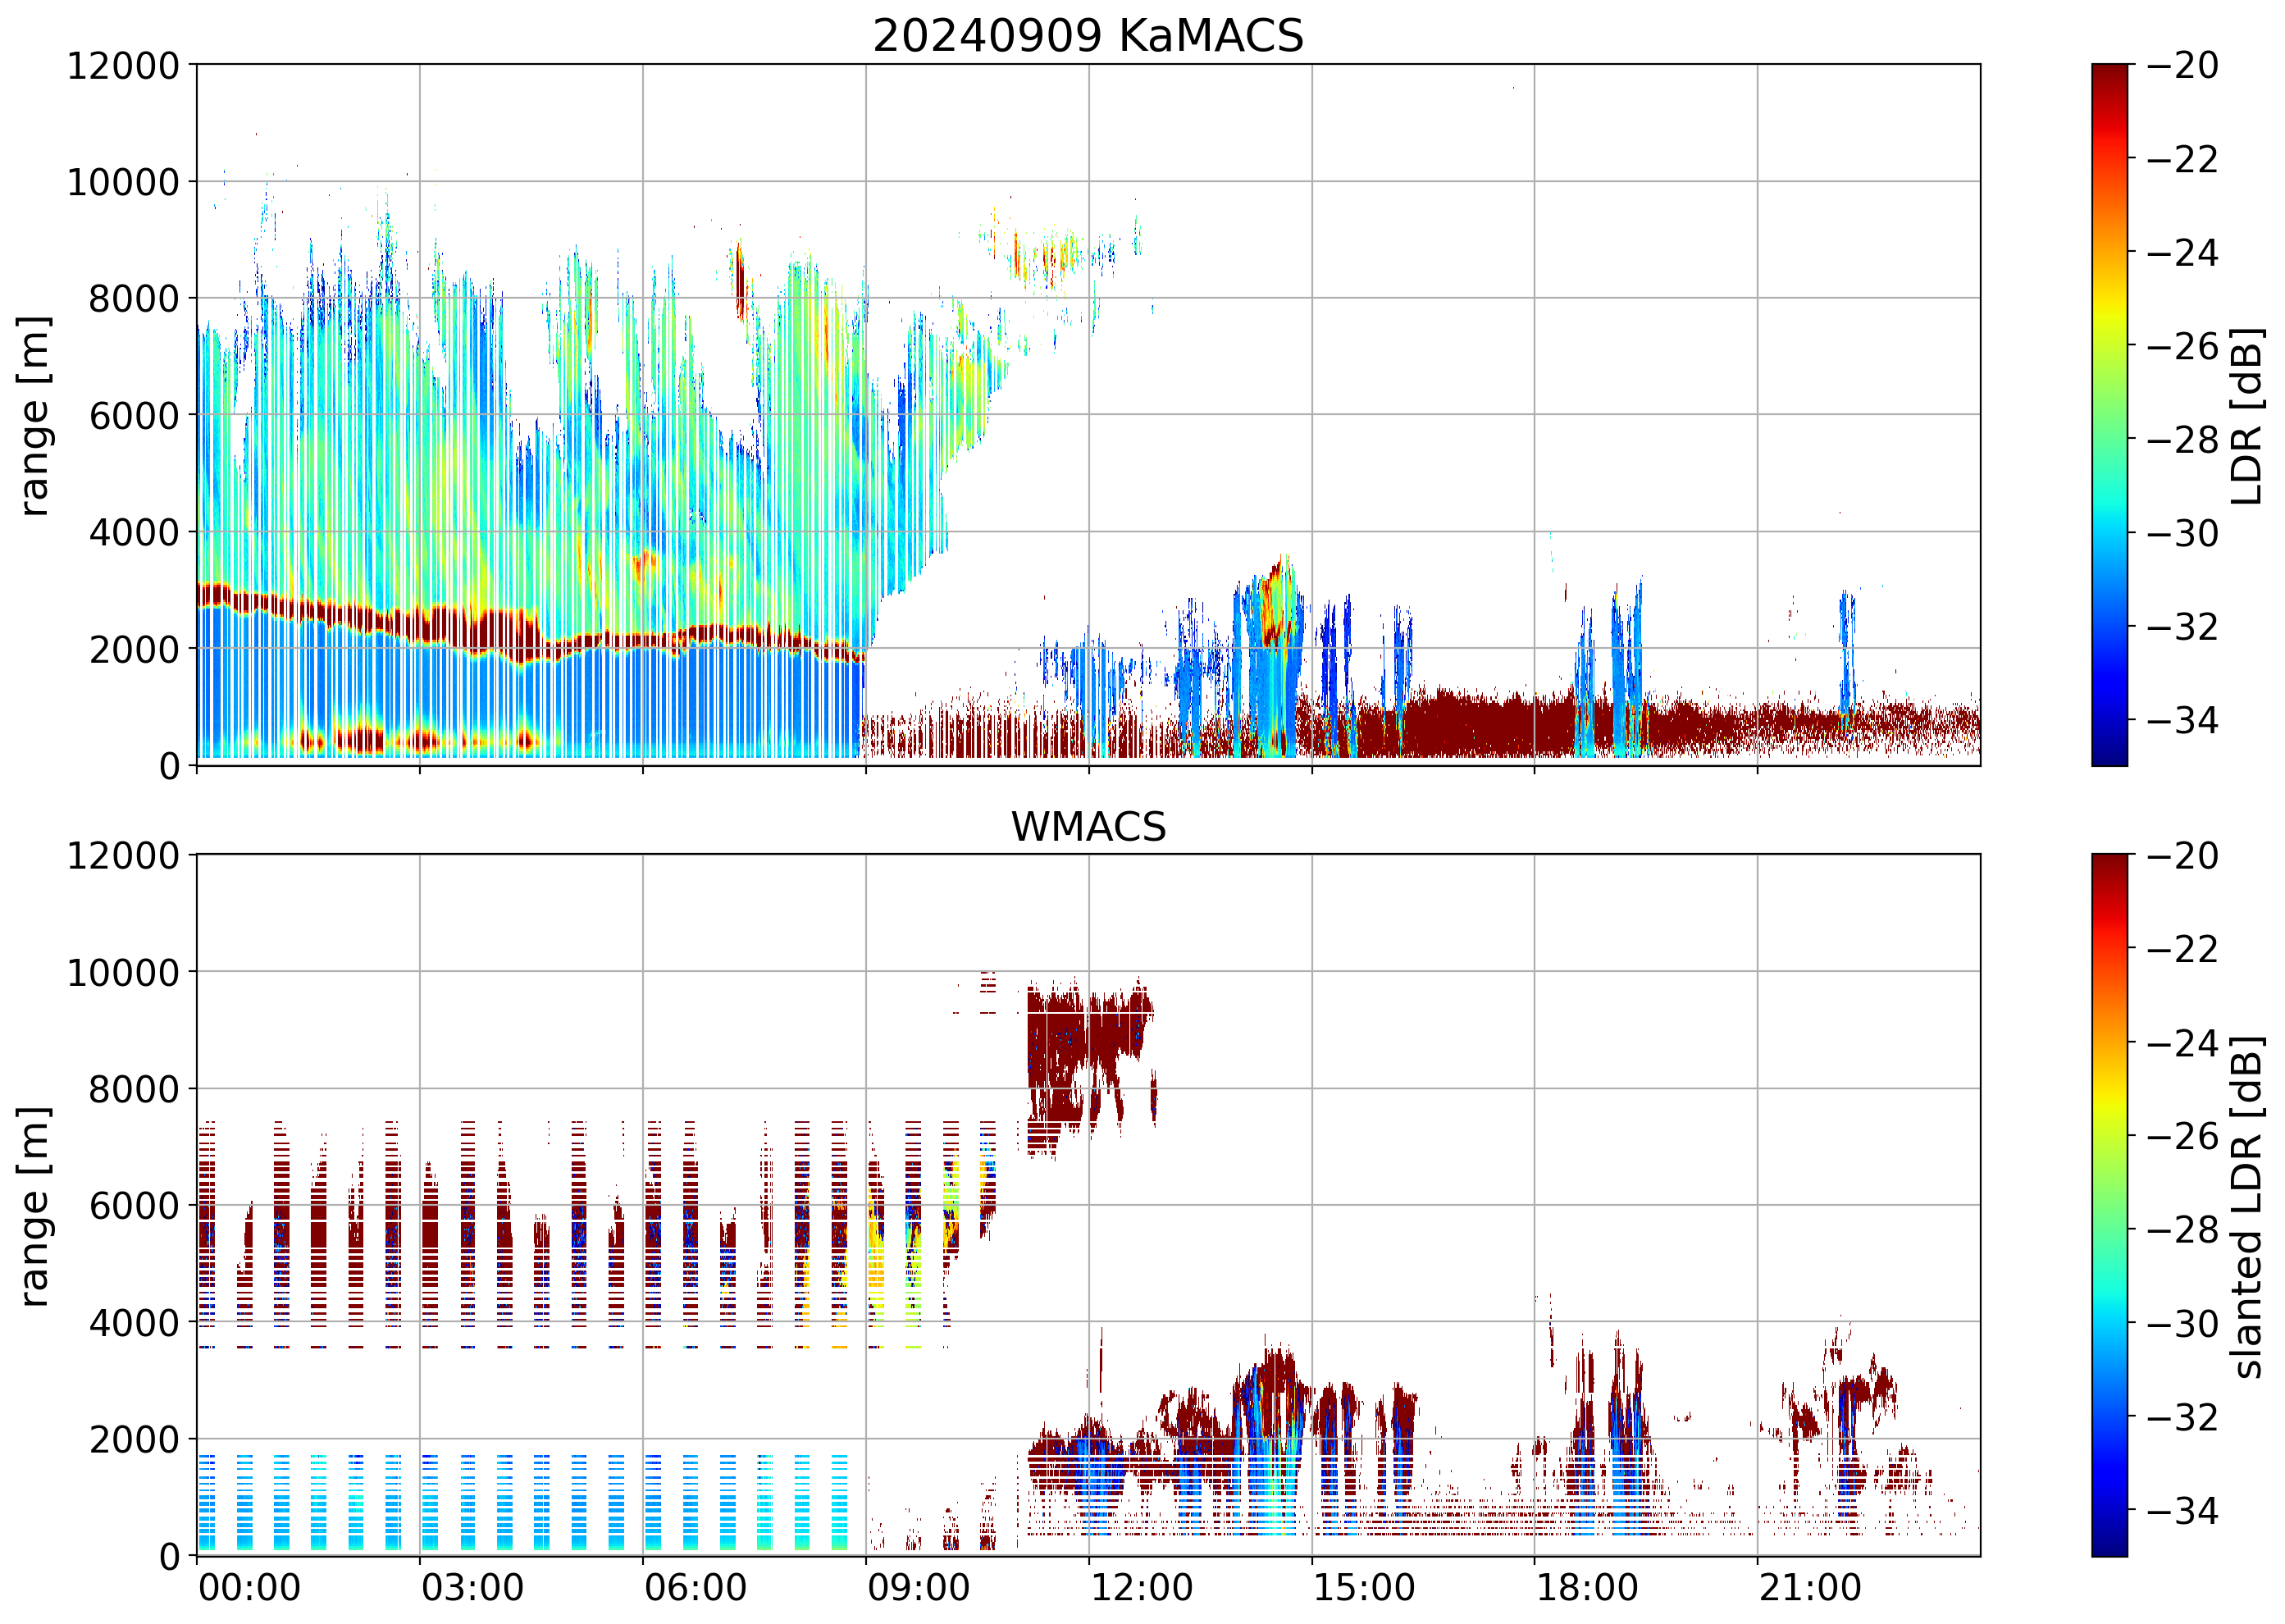This screenshot has width=2285, height=1624.
Task: Click the 12000 tick on the top panel
Action: coord(123,66)
